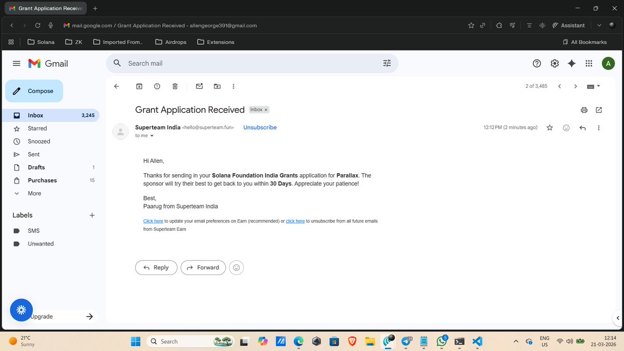The height and width of the screenshot is (351, 624).
Task: Reply using the header arrow icon
Action: pos(582,127)
